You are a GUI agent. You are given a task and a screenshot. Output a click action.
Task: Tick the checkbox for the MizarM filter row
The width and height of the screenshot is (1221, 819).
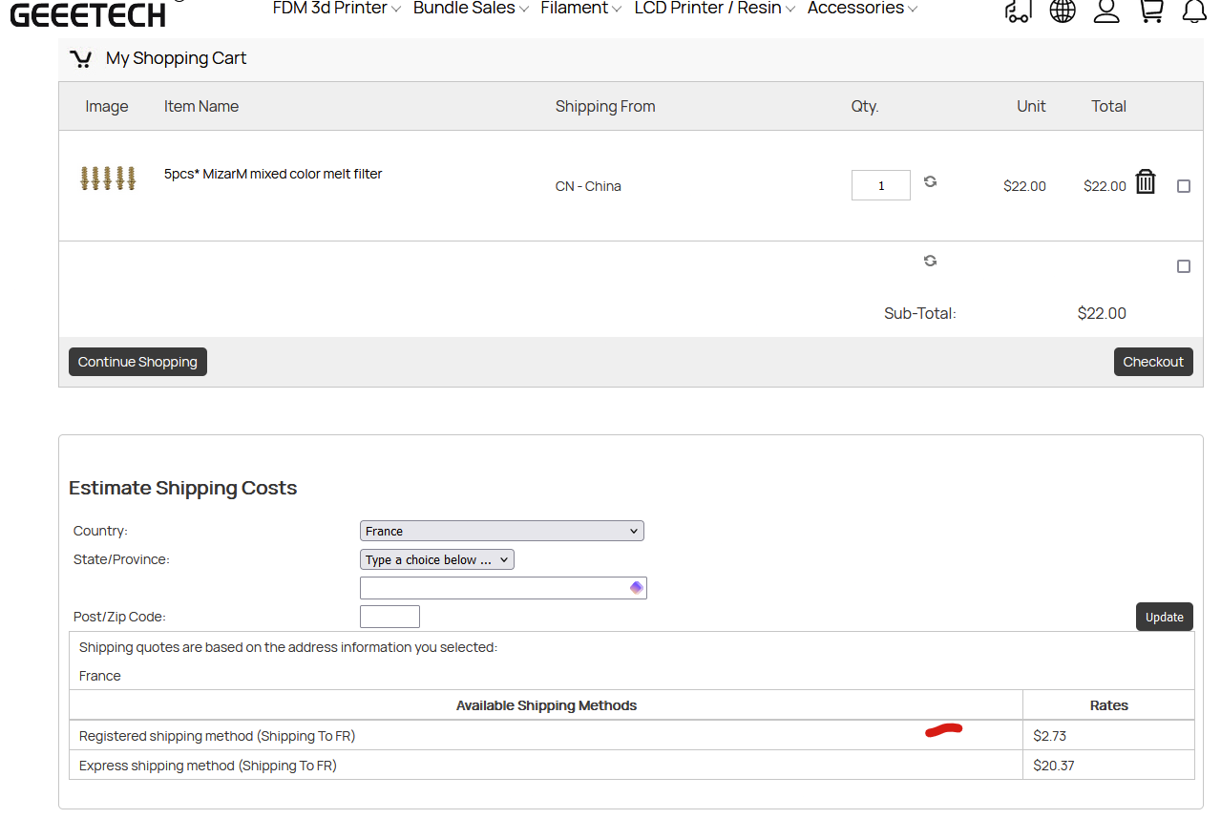[x=1184, y=187]
